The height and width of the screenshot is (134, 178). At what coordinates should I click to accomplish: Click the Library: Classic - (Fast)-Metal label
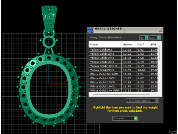106,38
